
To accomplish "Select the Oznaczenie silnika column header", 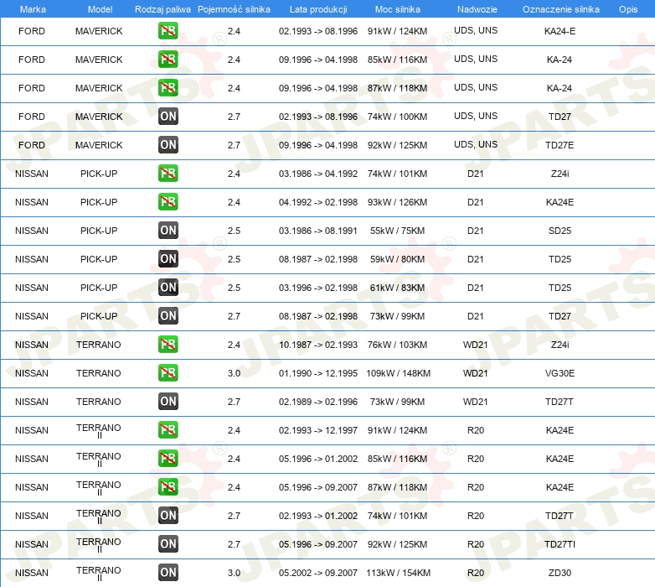I will click(560, 9).
